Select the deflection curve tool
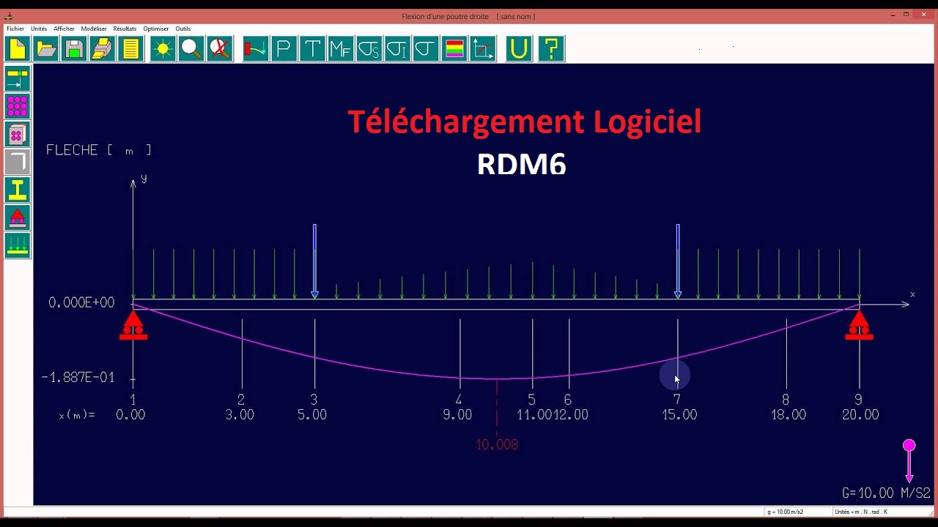The image size is (938, 527). pos(255,48)
